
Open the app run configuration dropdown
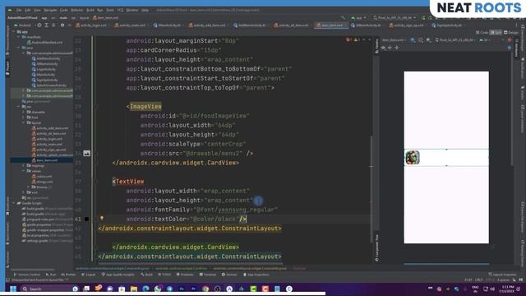[358, 17]
